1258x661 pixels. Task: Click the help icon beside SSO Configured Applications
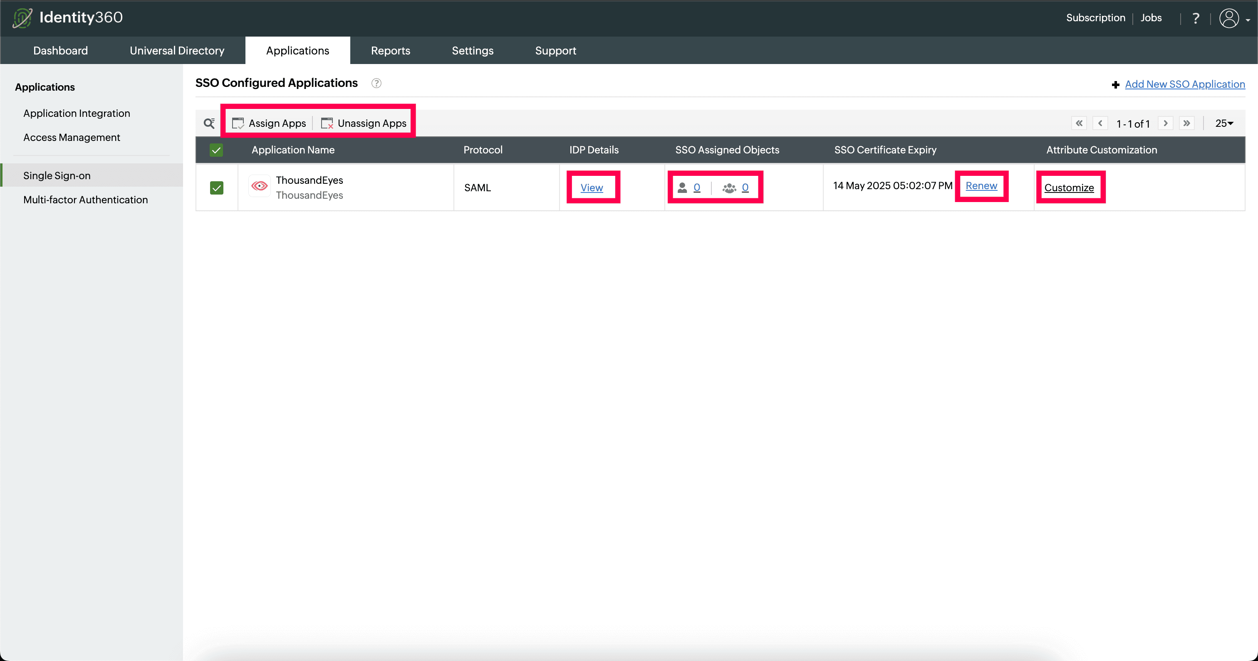(376, 83)
